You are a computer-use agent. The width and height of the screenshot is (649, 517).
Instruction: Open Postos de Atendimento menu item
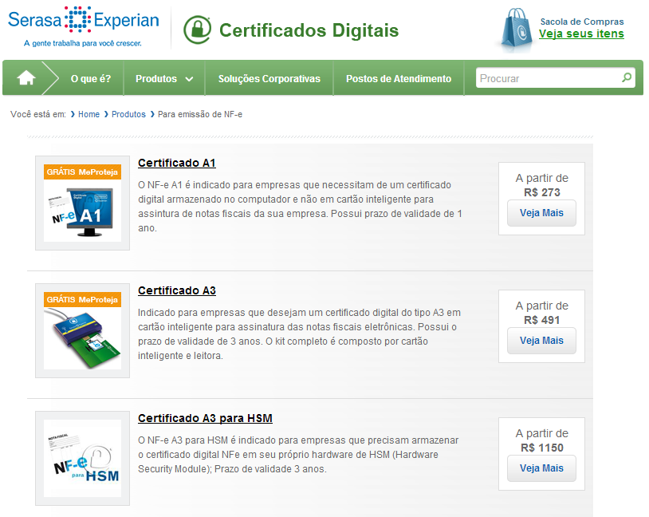399,79
